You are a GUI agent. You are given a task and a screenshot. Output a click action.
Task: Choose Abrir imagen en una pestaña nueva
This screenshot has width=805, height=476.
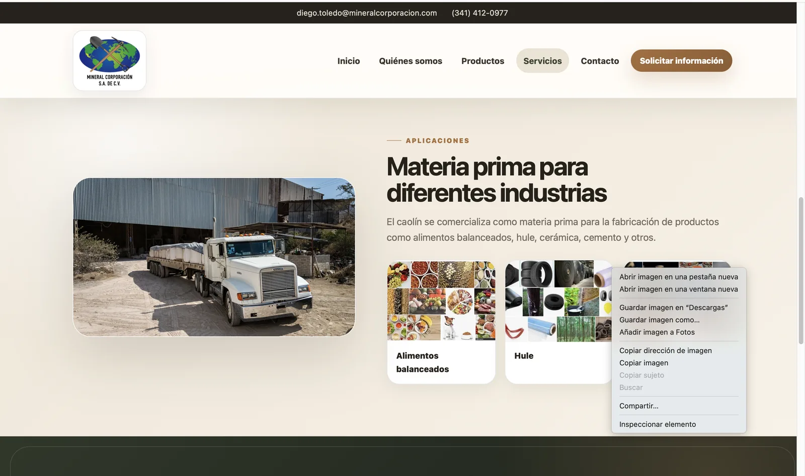click(678, 277)
